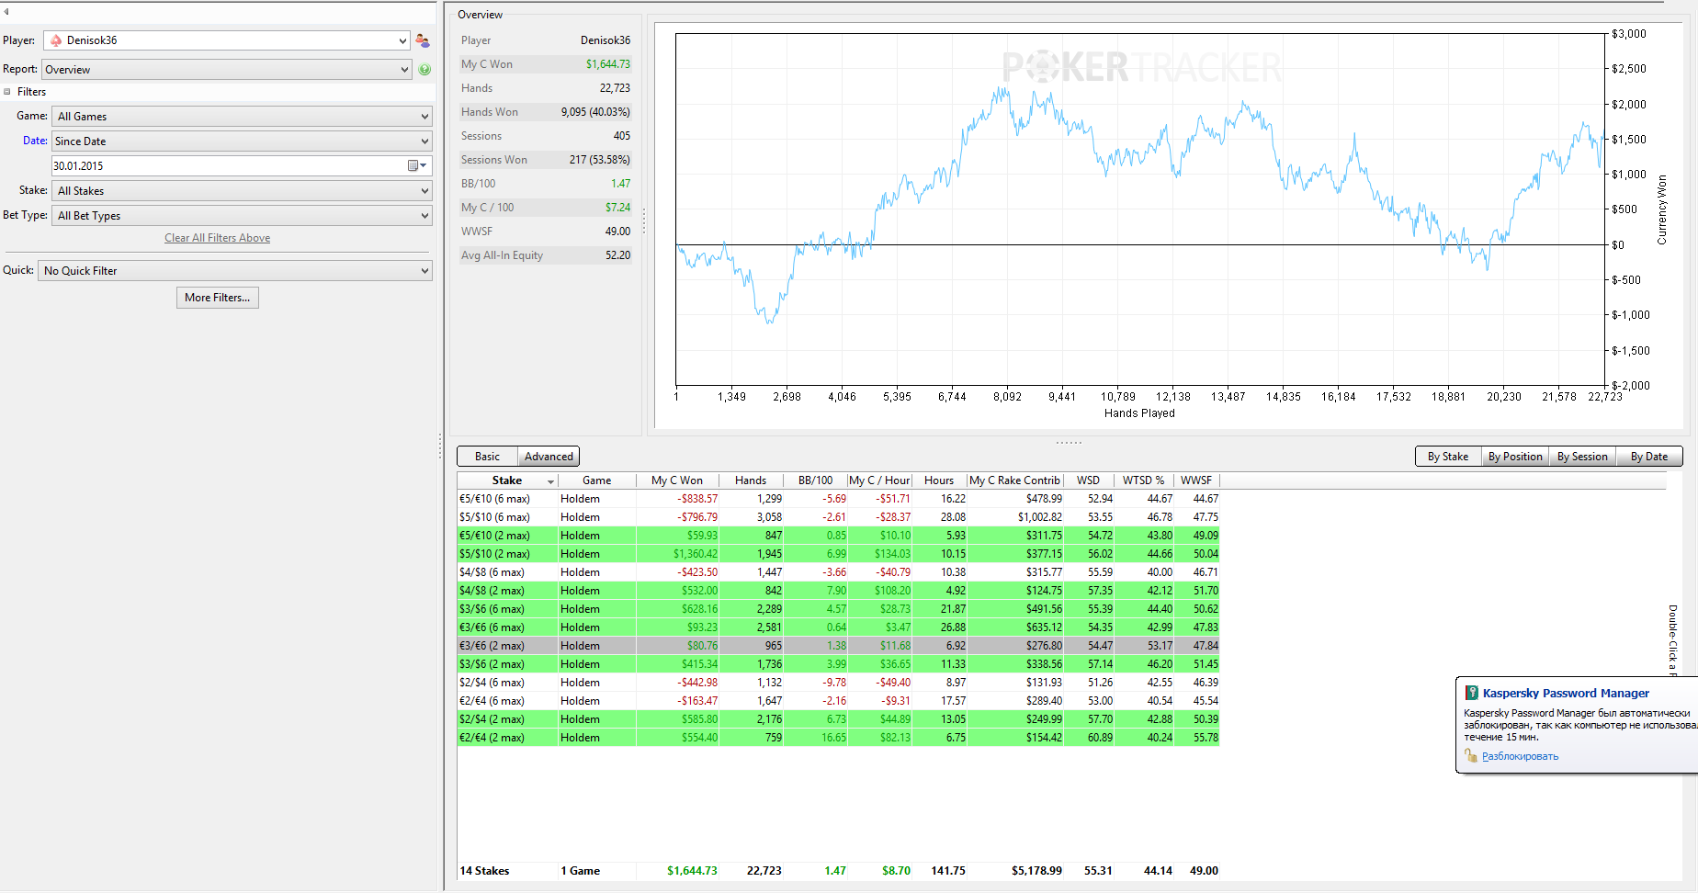The image size is (1698, 893).
Task: Collapse the Filters section
Action: [x=7, y=92]
